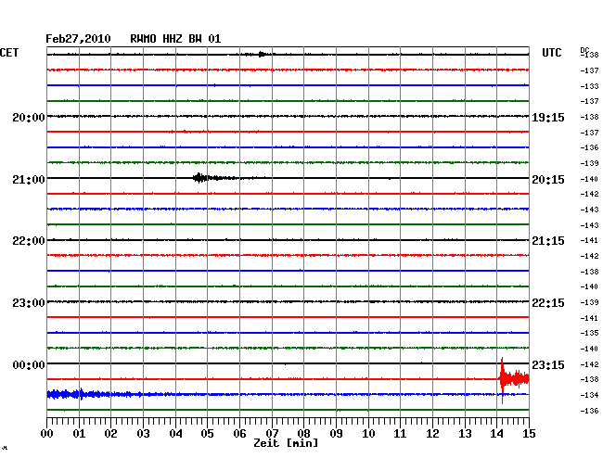The height and width of the screenshot is (458, 603).
Task: Click the DC offset value -135
Action: coord(589,333)
